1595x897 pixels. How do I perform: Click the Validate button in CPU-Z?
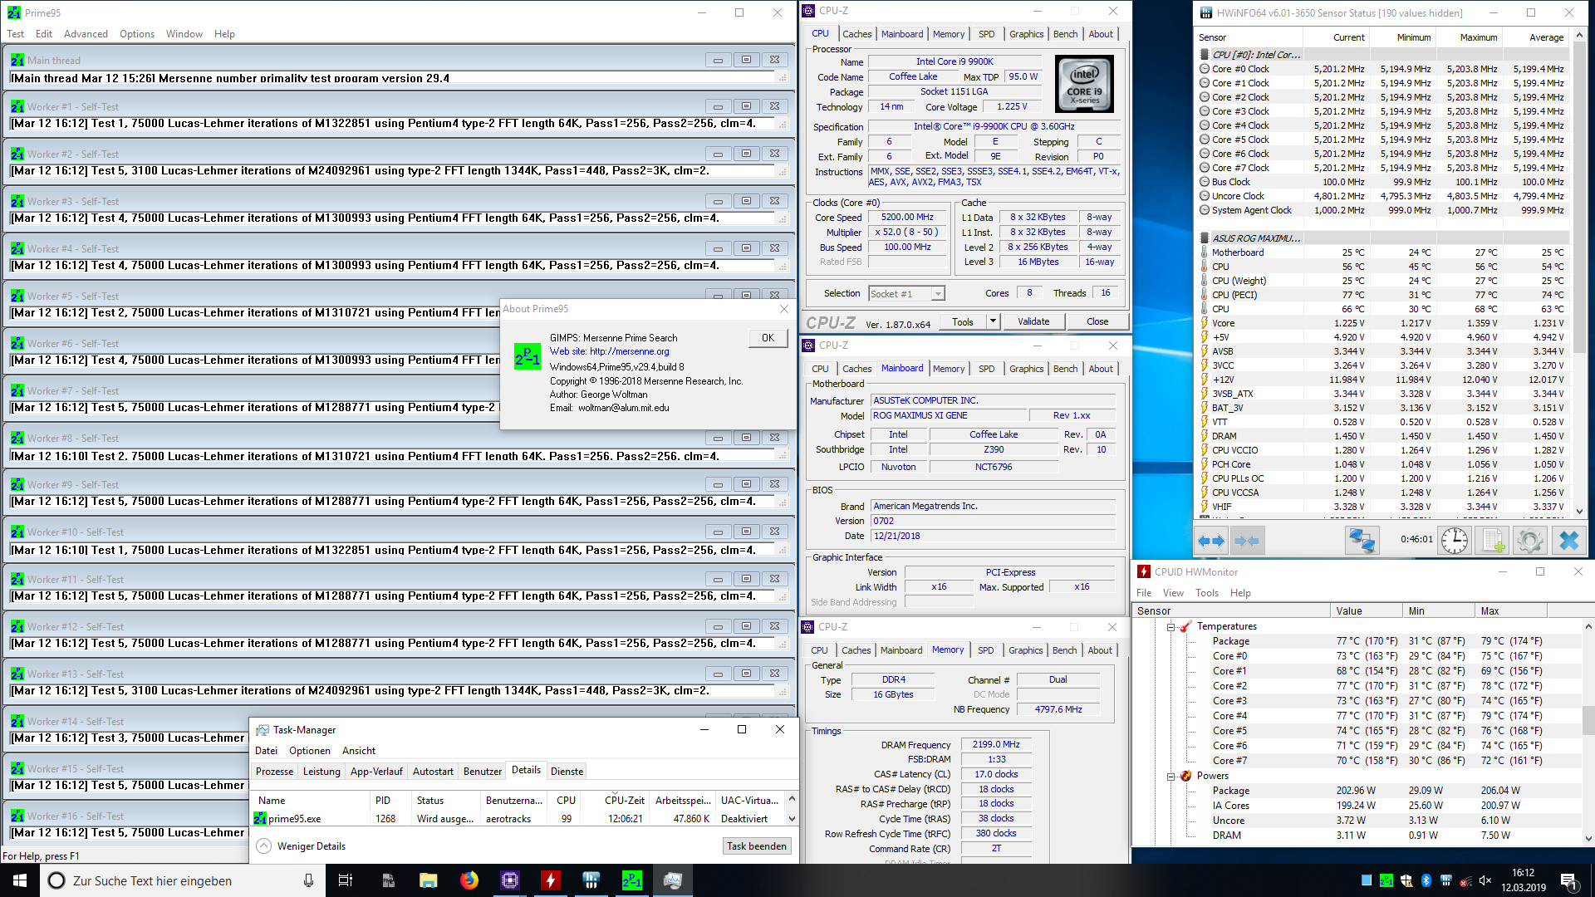[1033, 321]
